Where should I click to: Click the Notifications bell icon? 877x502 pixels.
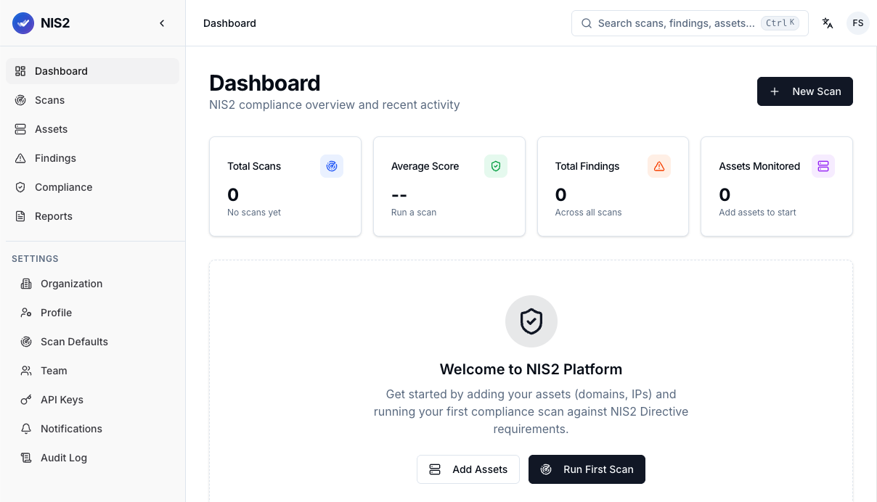[x=26, y=429]
